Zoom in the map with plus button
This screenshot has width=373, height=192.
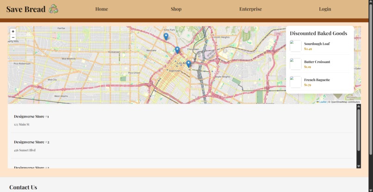[x=13, y=31]
